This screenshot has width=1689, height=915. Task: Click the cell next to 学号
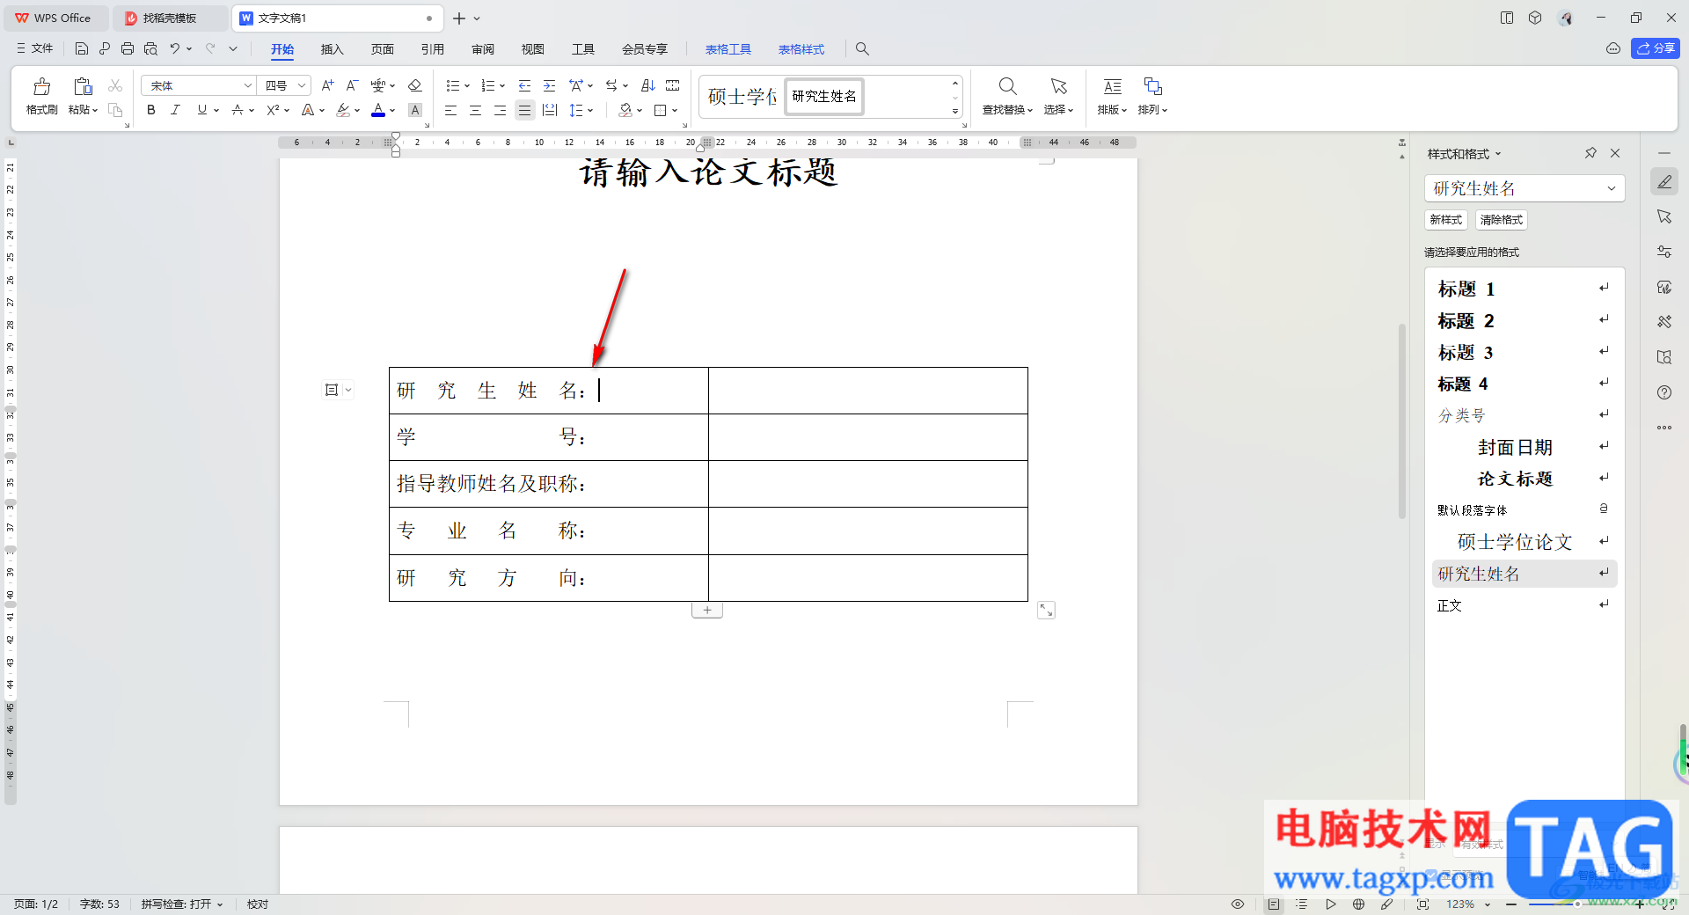[x=868, y=437]
